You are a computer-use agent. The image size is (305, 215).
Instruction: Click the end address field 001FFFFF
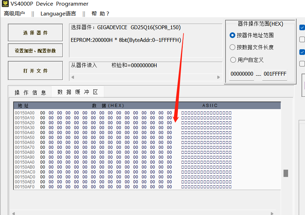pyautogui.click(x=275, y=74)
